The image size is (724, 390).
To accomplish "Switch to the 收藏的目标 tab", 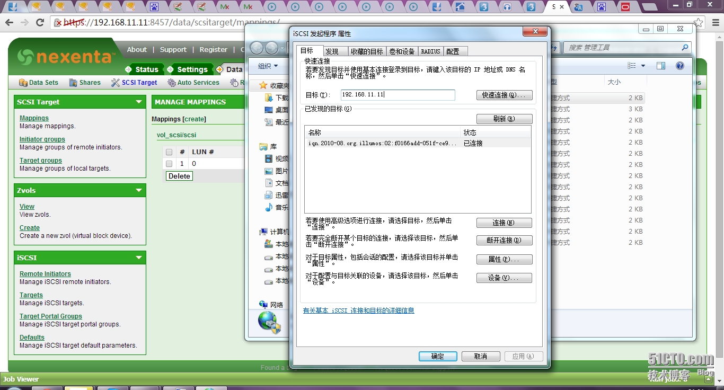I will click(367, 51).
